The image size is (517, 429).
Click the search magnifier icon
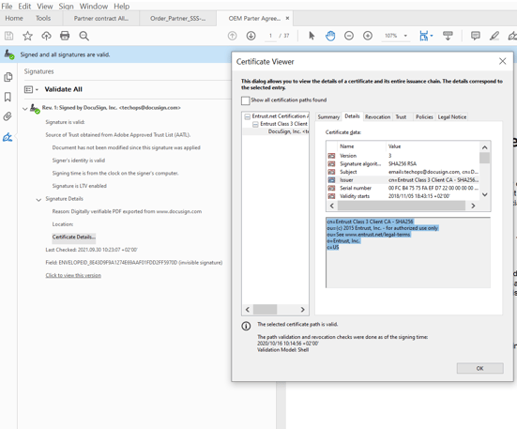84,36
